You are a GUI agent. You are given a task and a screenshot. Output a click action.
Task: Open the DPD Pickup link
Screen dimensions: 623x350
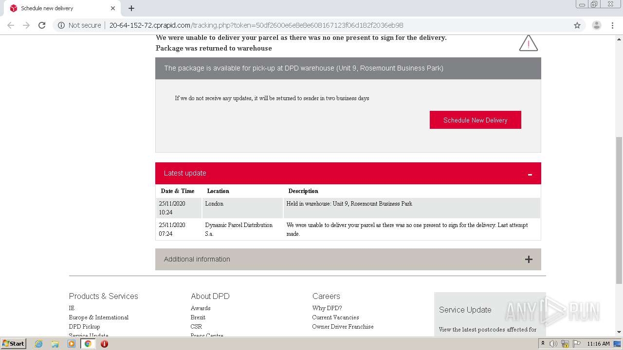(x=84, y=327)
